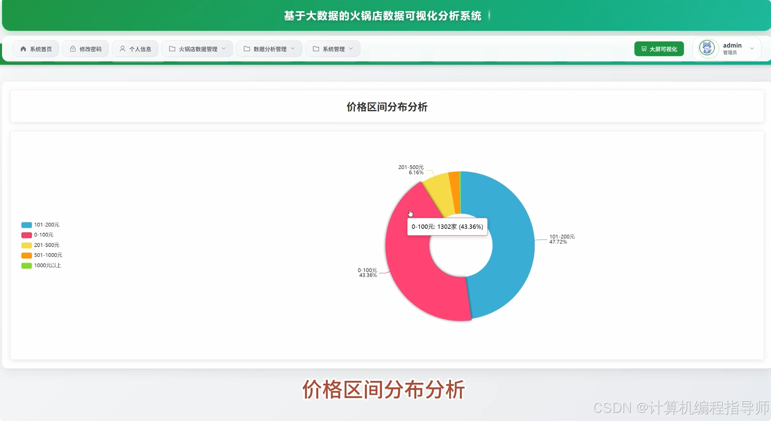Expand the 数据分析管理 dropdown chevron
The height and width of the screenshot is (421, 771).
[x=293, y=48]
